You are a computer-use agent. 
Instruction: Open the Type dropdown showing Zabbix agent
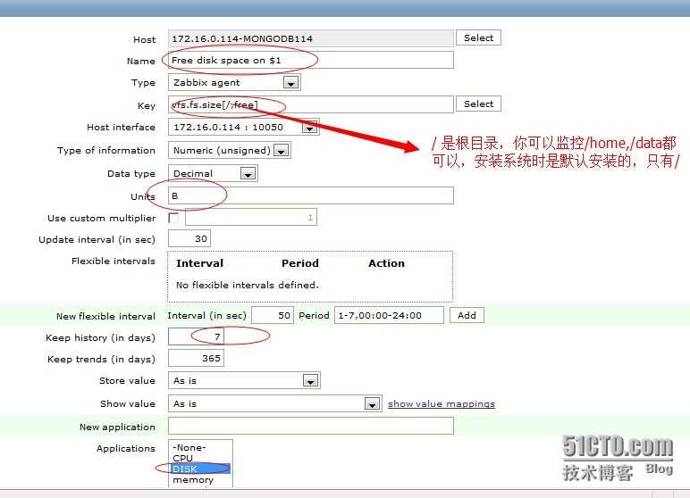click(x=234, y=82)
